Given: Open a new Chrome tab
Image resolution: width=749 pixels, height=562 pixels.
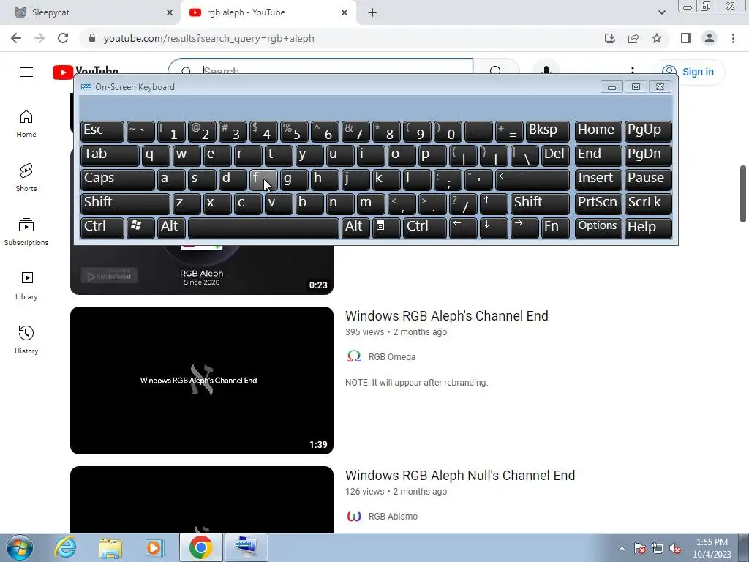Looking at the screenshot, I should [x=372, y=12].
